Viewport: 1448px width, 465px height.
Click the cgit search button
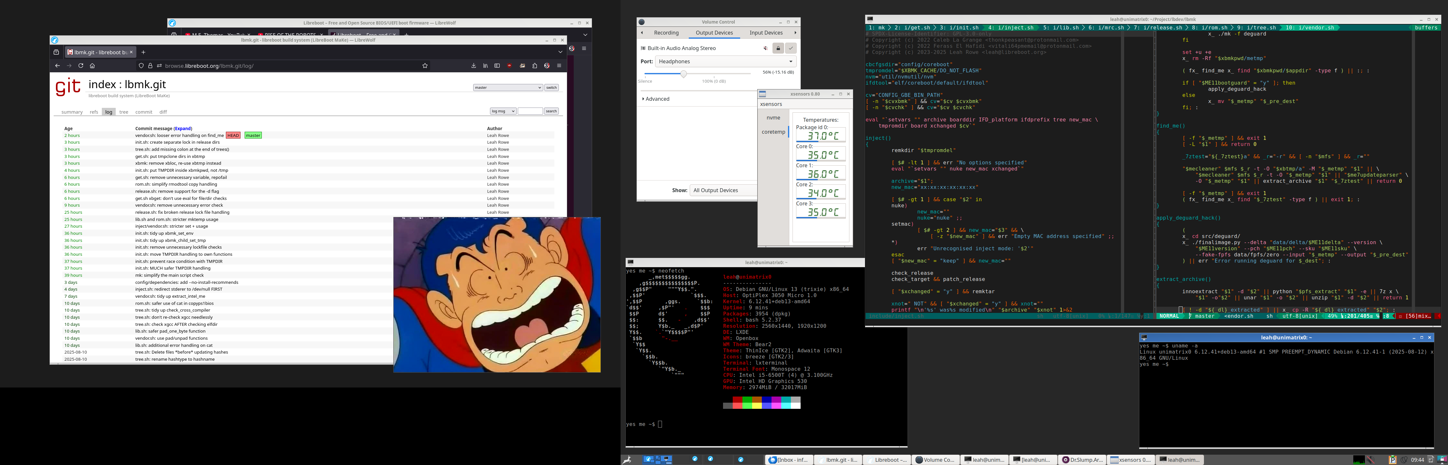click(x=551, y=111)
